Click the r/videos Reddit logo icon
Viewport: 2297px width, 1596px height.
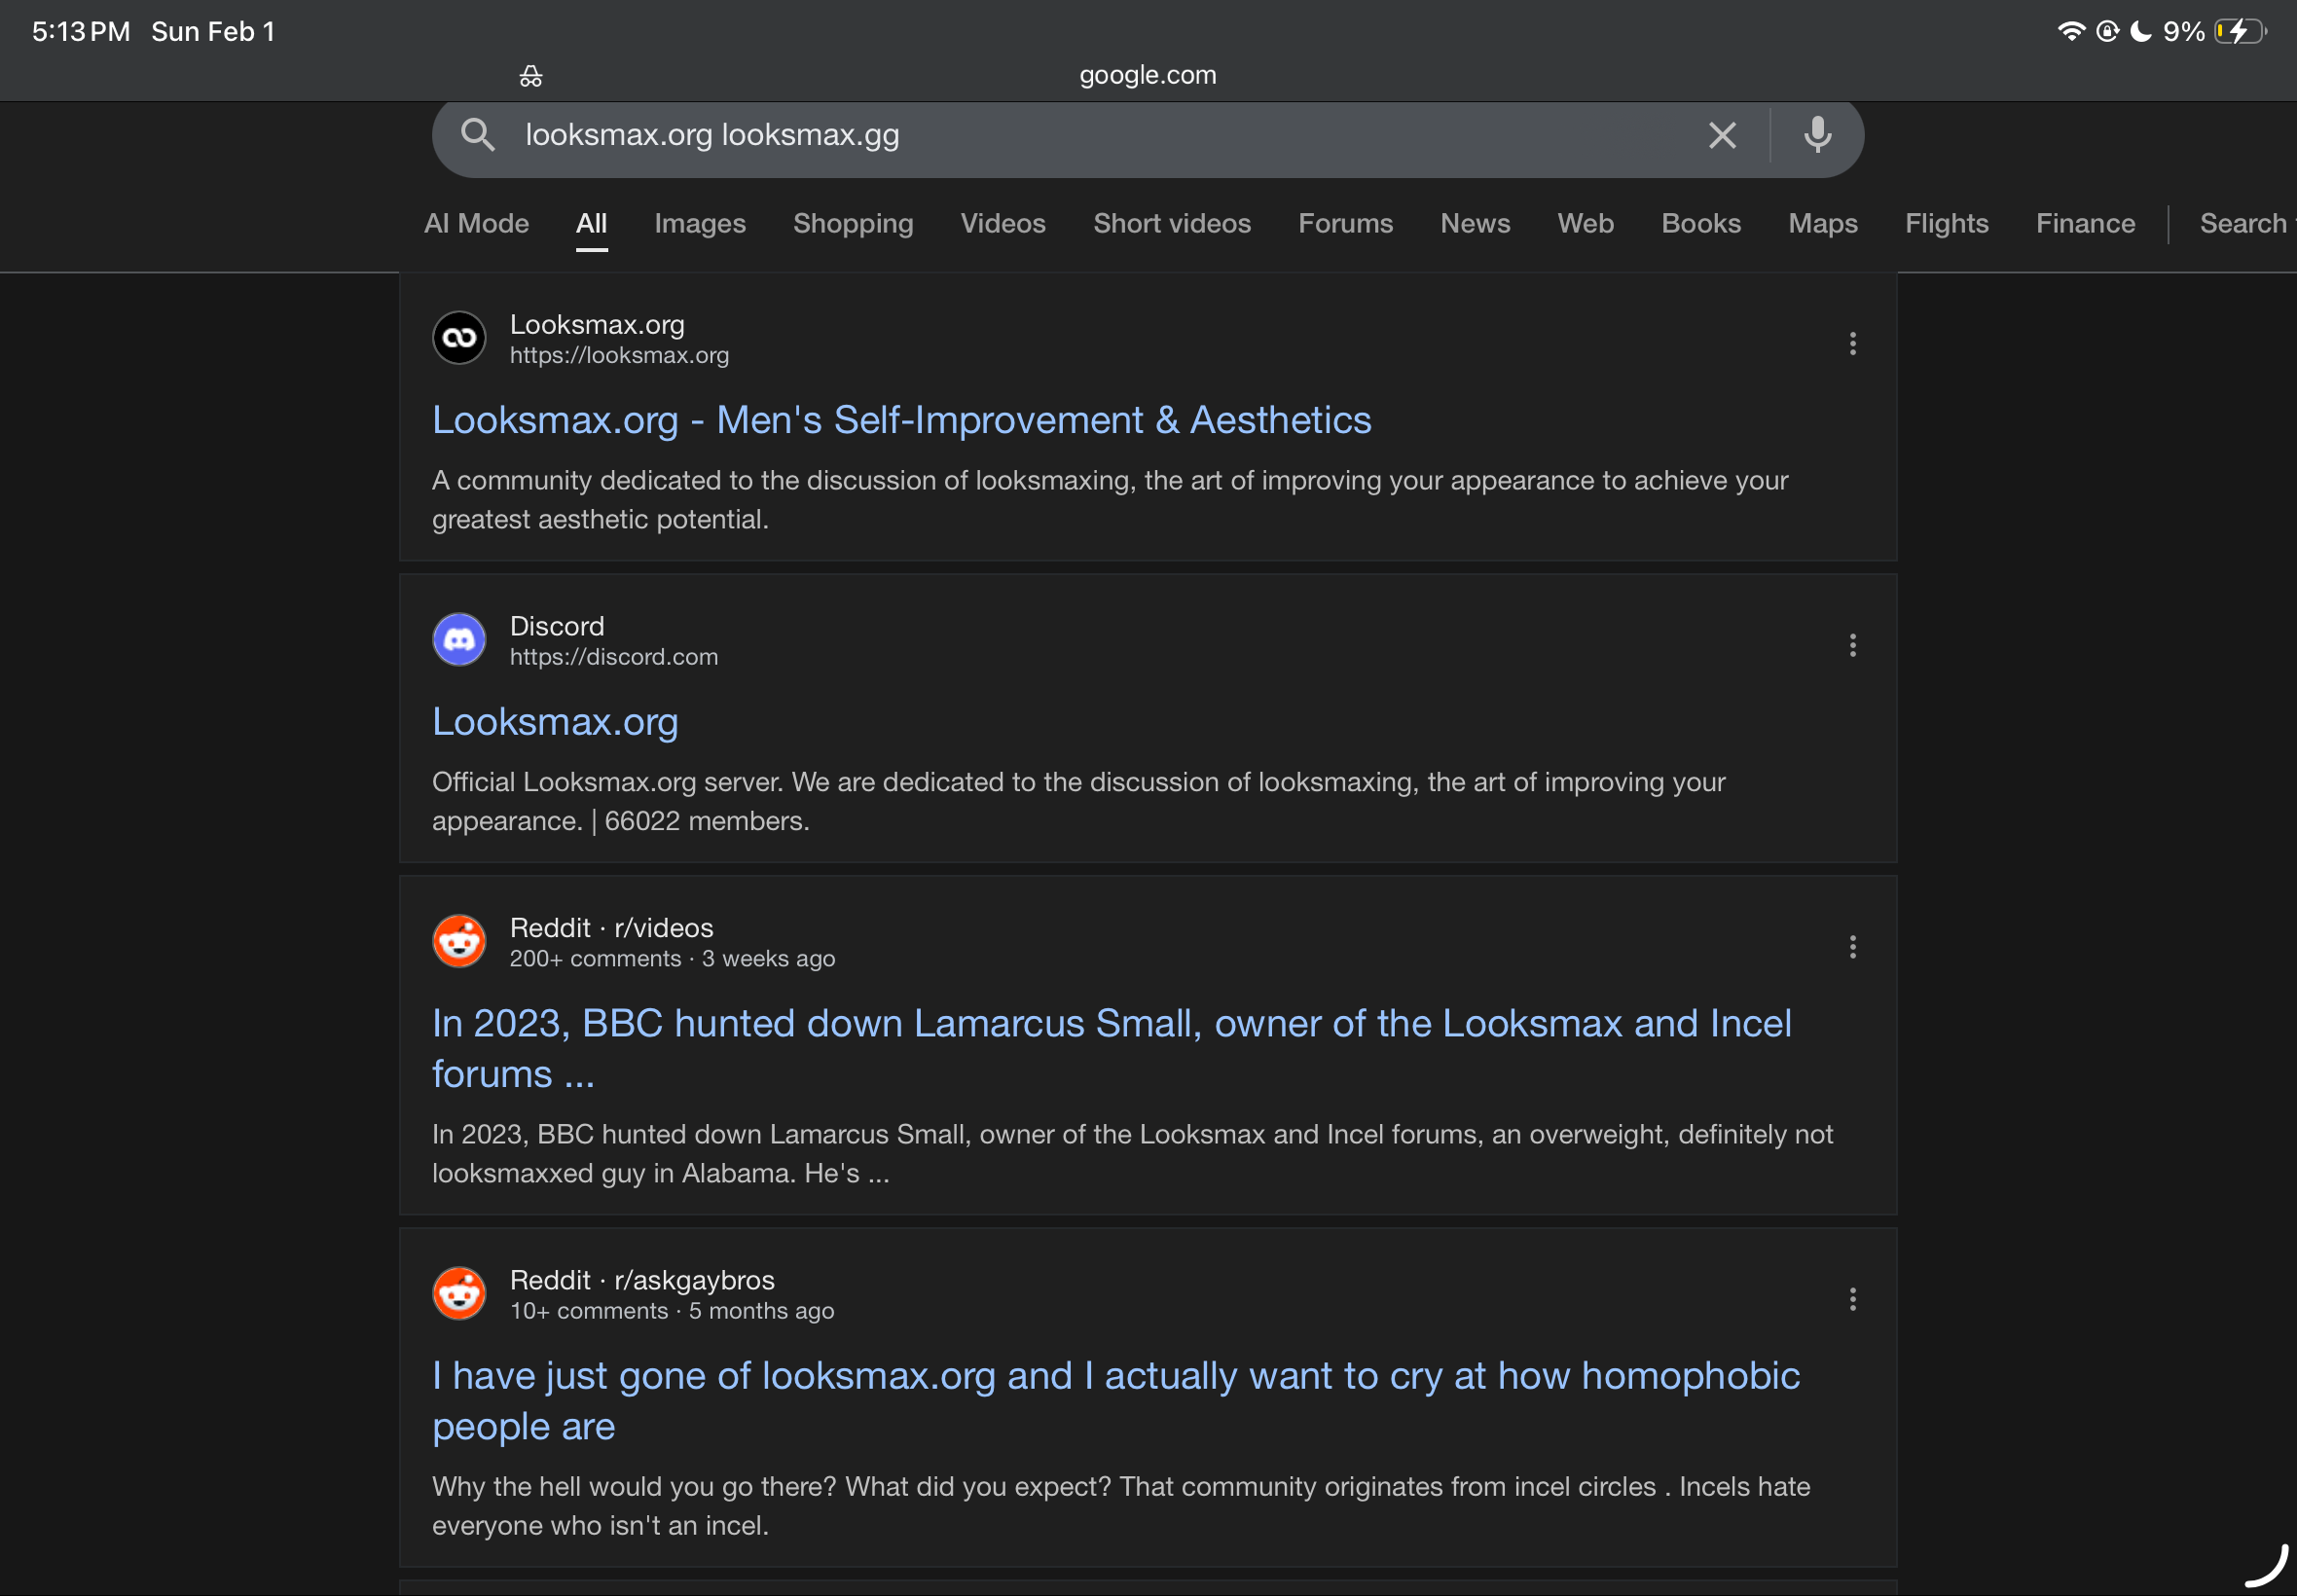[x=459, y=941]
